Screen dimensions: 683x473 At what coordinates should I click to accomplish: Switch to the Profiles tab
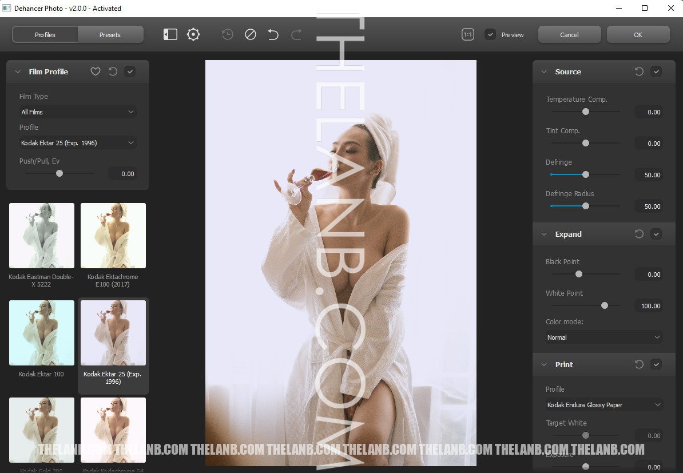coord(45,35)
